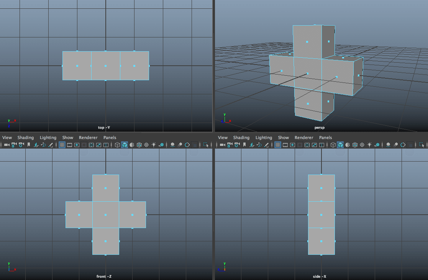Click Image Plane icon in side panel toolbar

(252, 145)
